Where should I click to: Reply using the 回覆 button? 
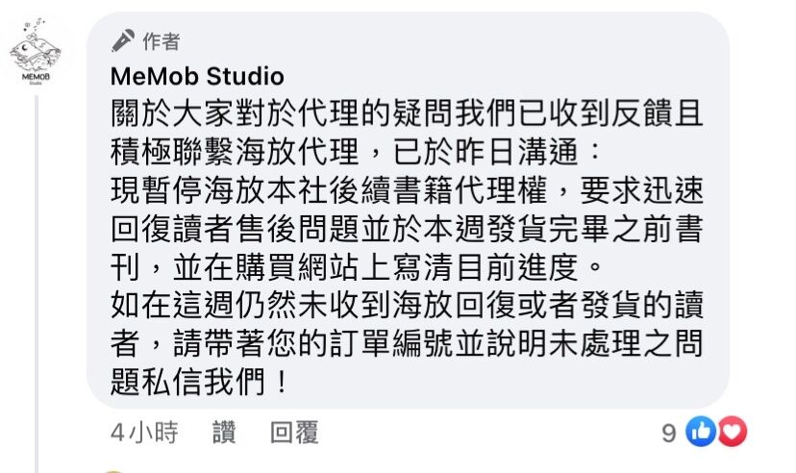[294, 433]
